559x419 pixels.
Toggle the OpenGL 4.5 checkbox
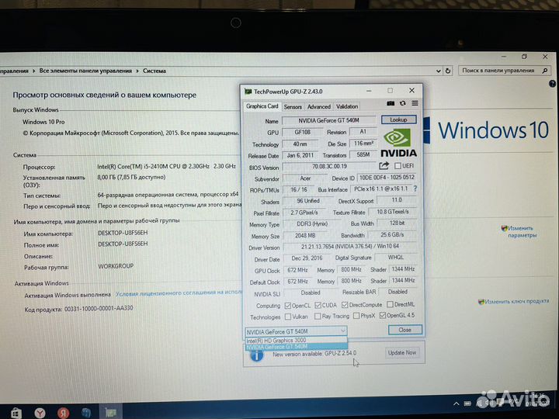(x=383, y=315)
